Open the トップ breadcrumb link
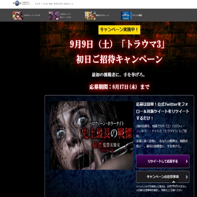This screenshot has width=197, height=197. coord(38,4)
